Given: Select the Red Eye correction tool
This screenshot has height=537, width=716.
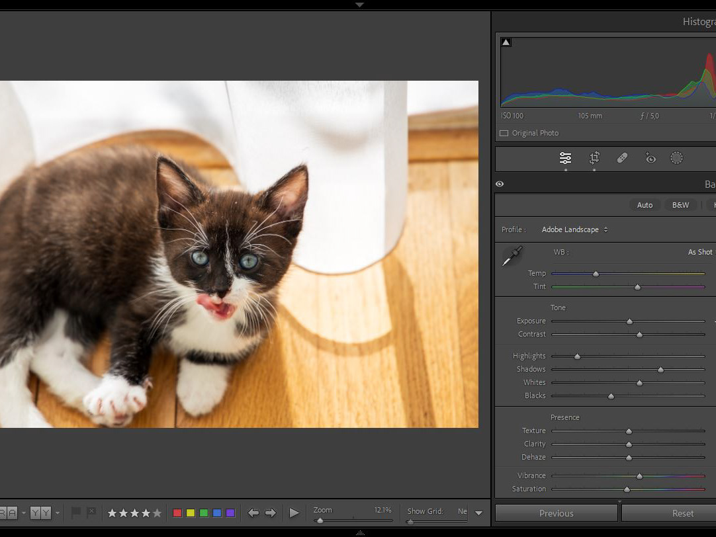Looking at the screenshot, I should tap(650, 158).
